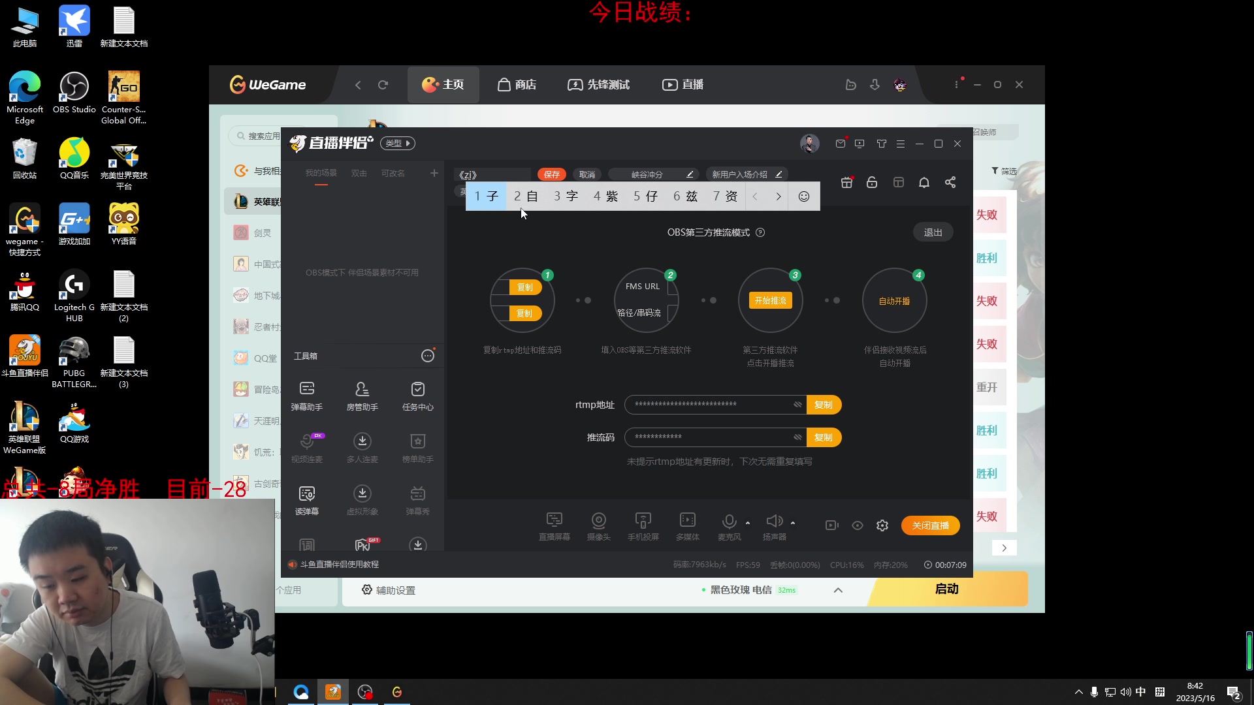Viewport: 1254px width, 705px height.
Task: Show next page of IME candidates
Action: click(779, 196)
